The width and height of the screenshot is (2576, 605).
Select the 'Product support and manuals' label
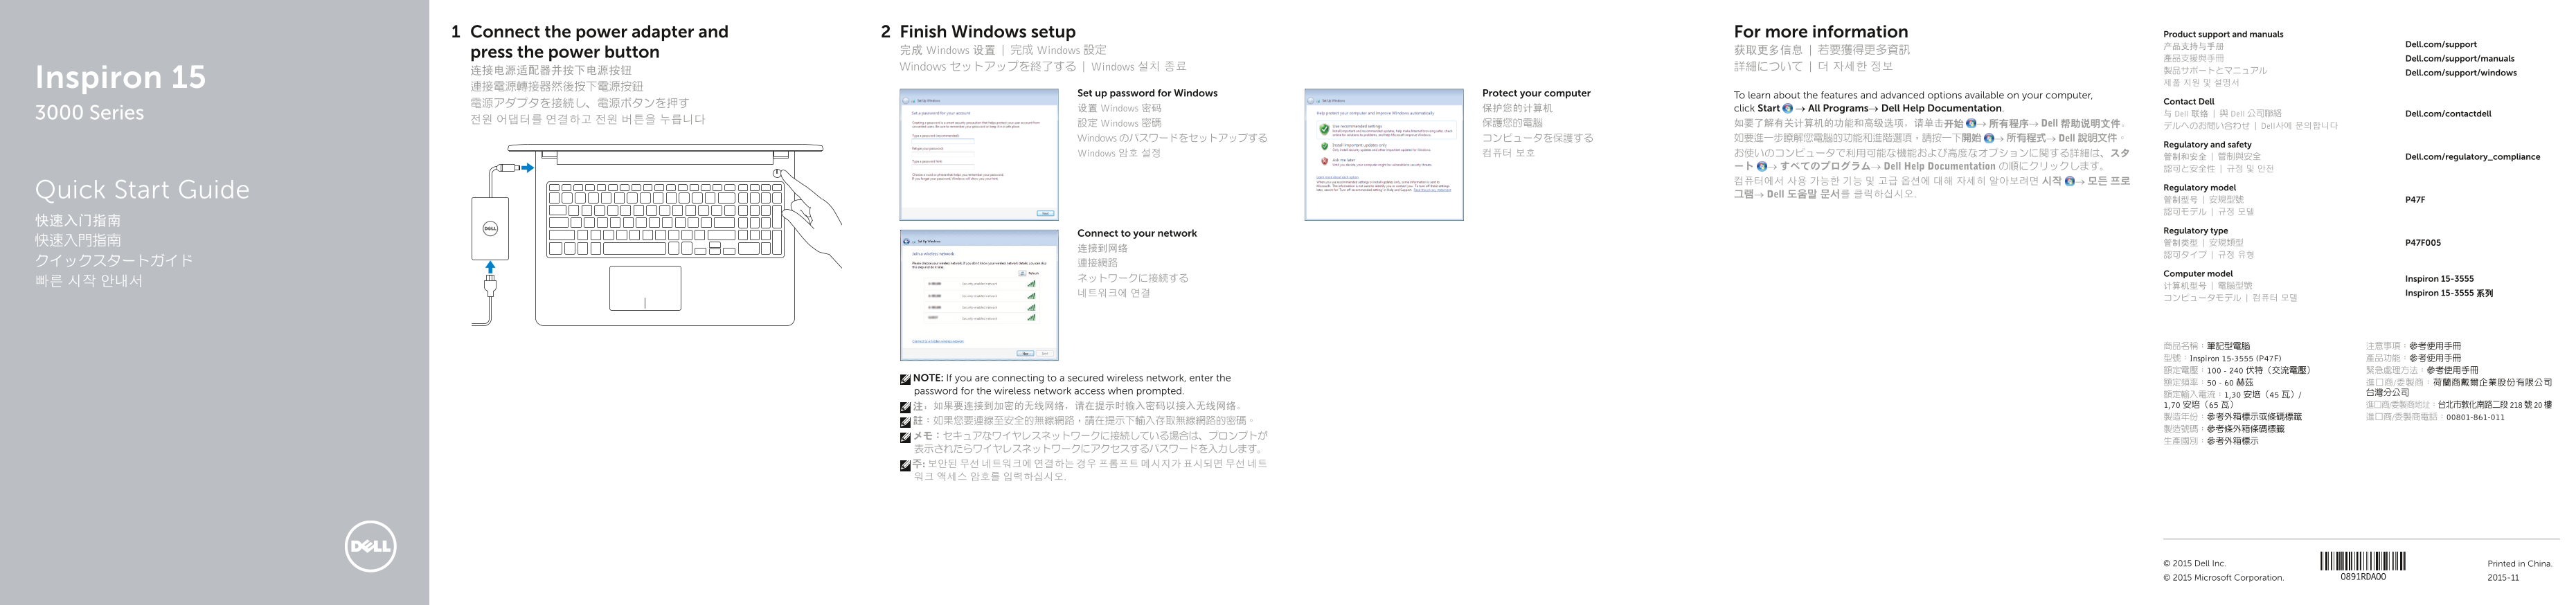coord(2223,34)
